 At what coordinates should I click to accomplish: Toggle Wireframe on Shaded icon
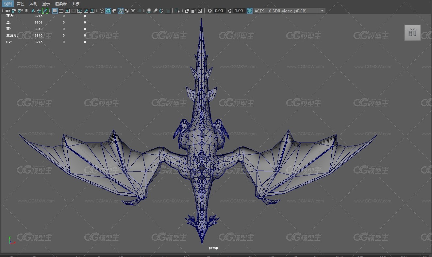121,11
